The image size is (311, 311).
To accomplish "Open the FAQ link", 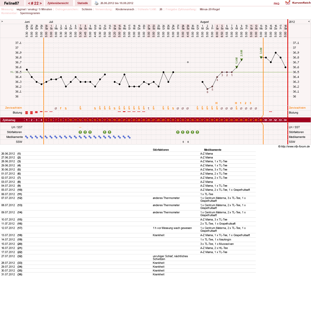I will pos(277,4).
